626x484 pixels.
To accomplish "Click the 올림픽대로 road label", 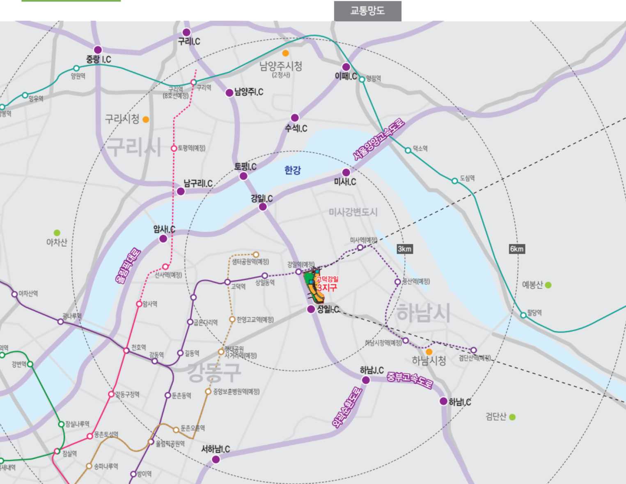I will click(128, 266).
